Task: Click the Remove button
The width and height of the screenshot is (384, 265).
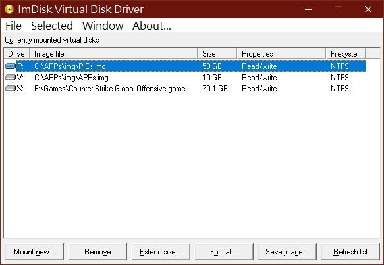Action: [x=97, y=252]
